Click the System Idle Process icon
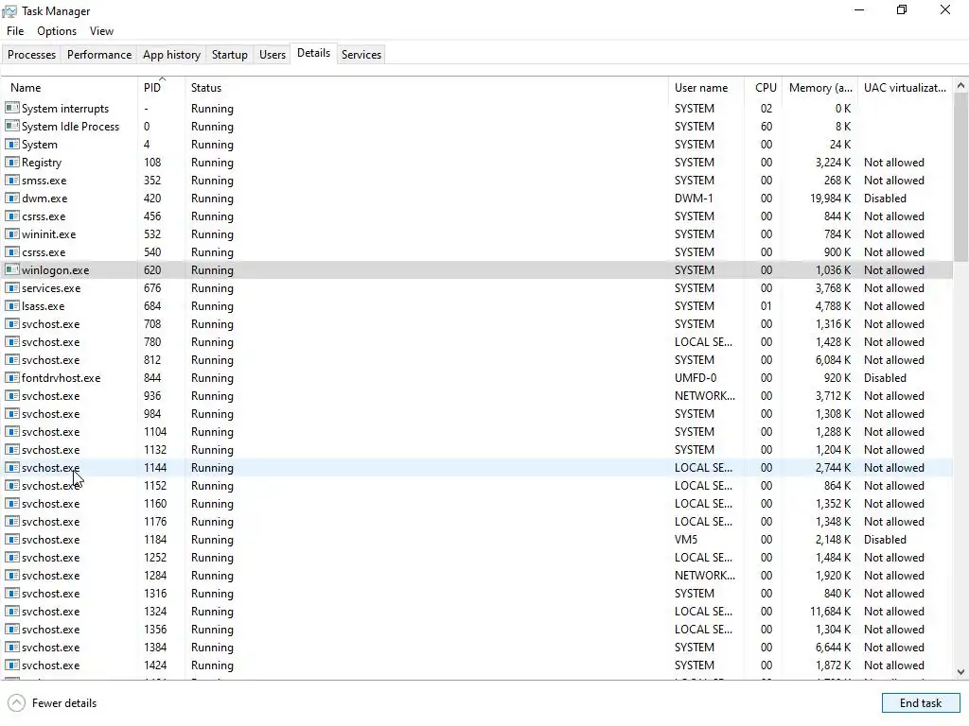Screen dimensions: 969x726 pos(11,126)
